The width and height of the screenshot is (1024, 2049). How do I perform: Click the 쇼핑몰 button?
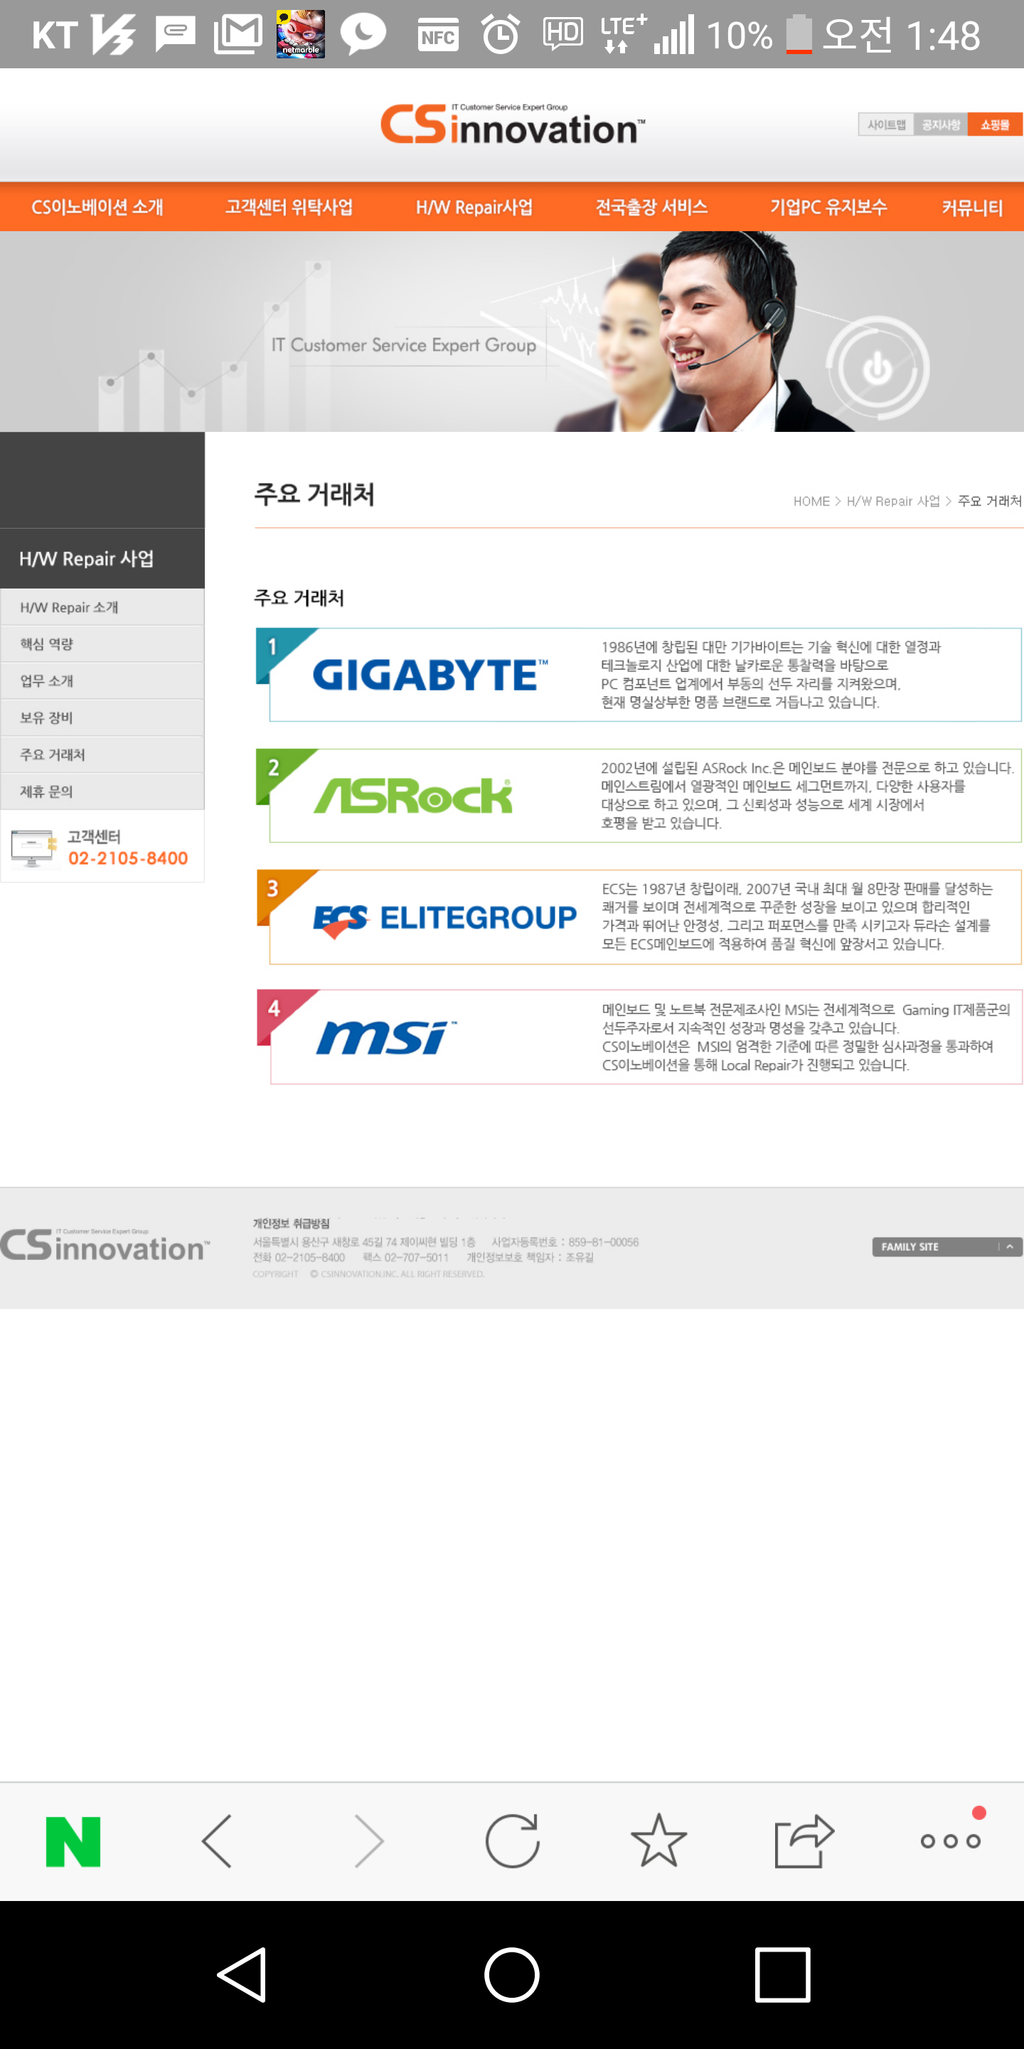coord(995,125)
